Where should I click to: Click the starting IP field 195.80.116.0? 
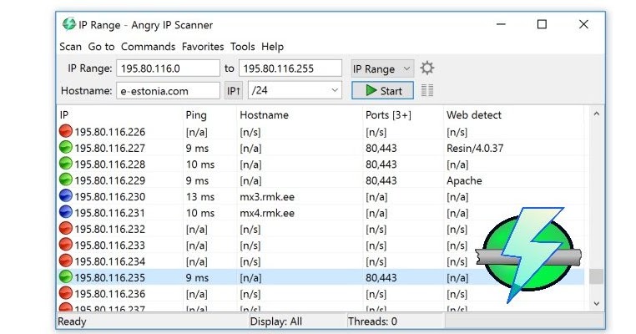(168, 68)
